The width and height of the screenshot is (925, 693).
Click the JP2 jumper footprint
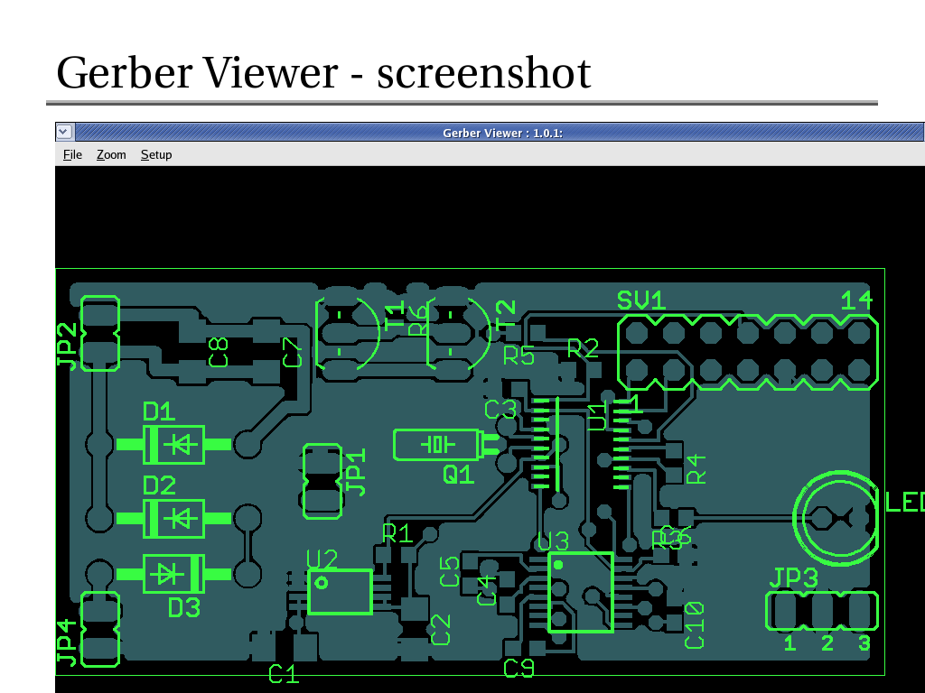coord(99,334)
